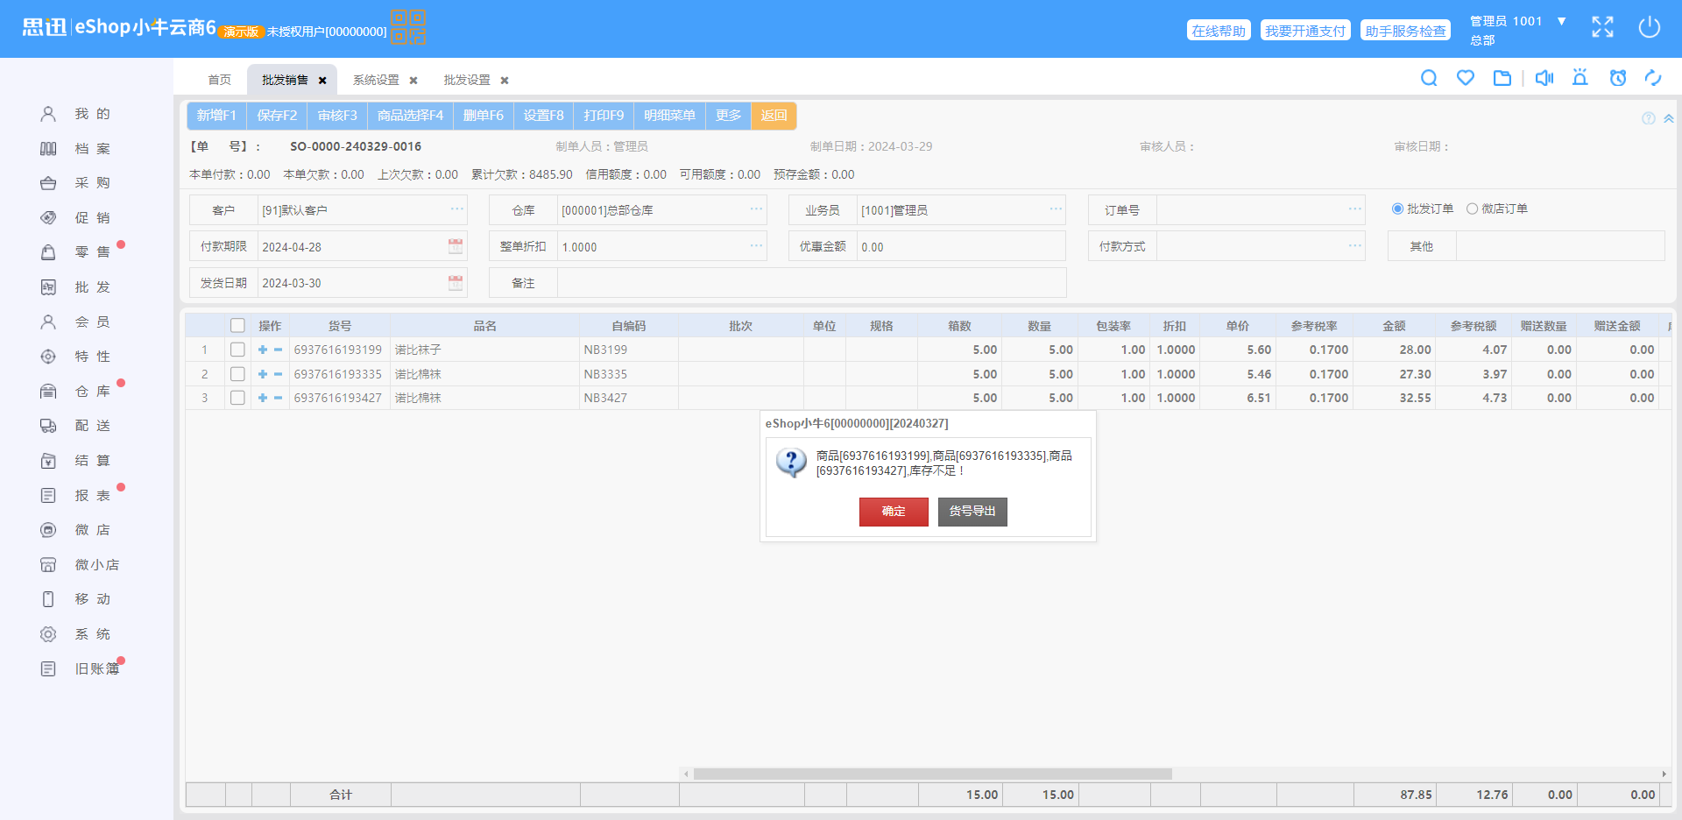Select the 批发订单 radio button
Screen dimensions: 1682x820
tap(1397, 209)
